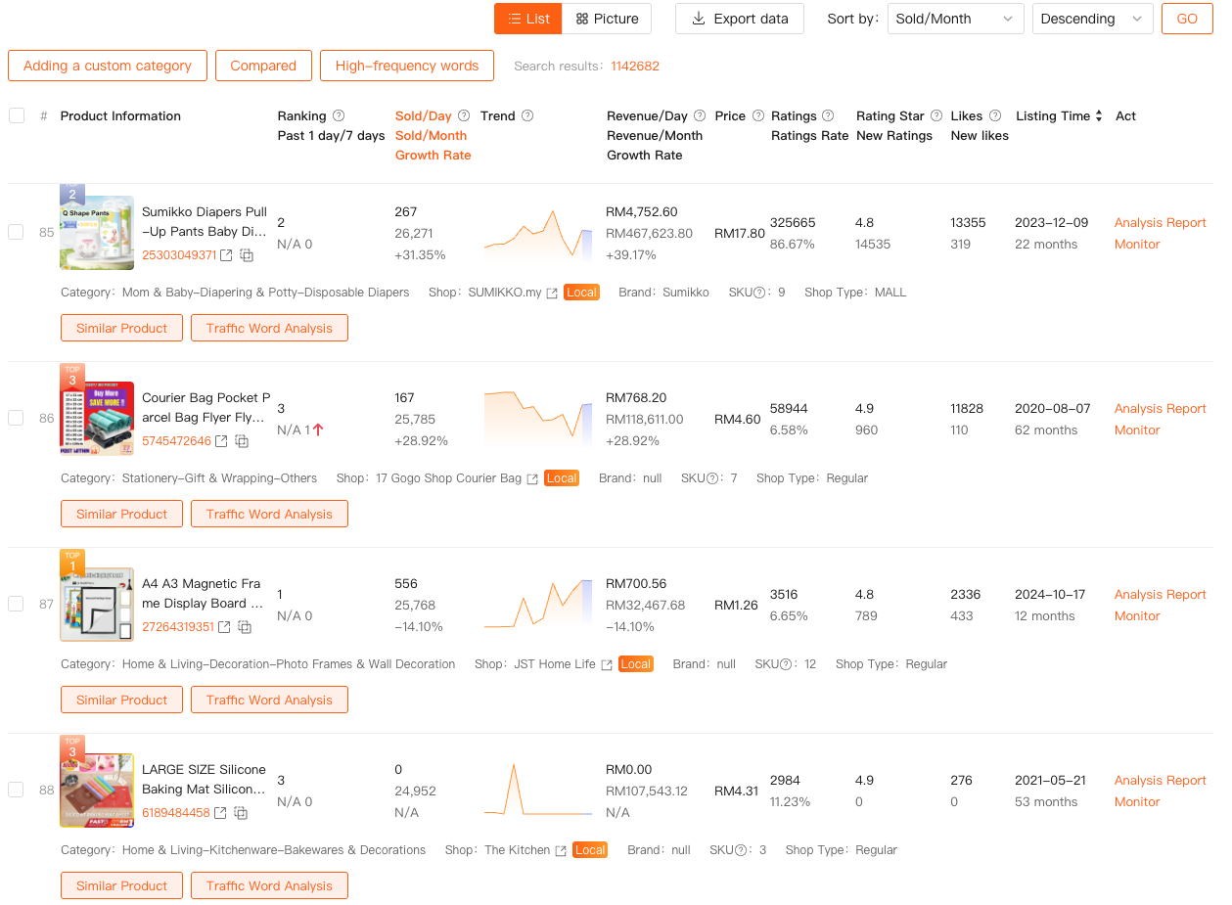1232x905 pixels.
Task: Open Analysis Report for Courier Bag product
Action: click(1160, 408)
